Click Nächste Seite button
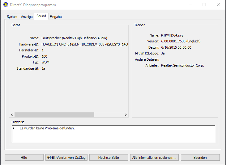226x165 pixels. tap(109, 158)
